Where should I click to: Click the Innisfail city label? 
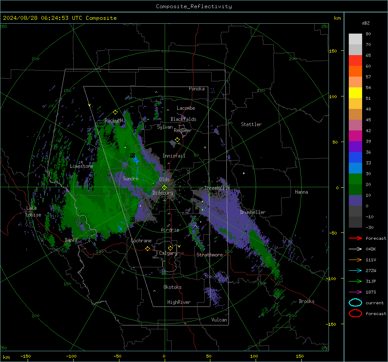174,156
